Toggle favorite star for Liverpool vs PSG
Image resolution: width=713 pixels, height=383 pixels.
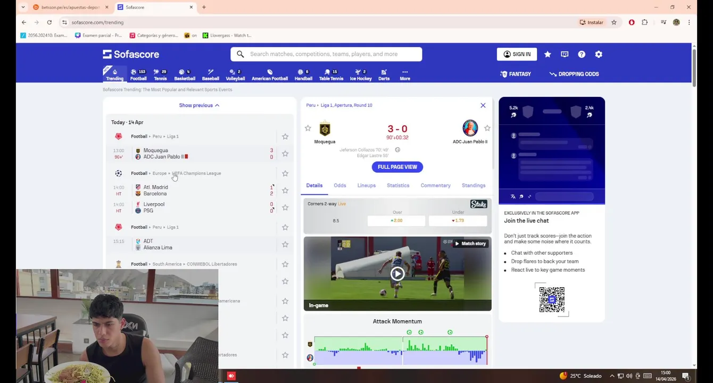(x=285, y=207)
